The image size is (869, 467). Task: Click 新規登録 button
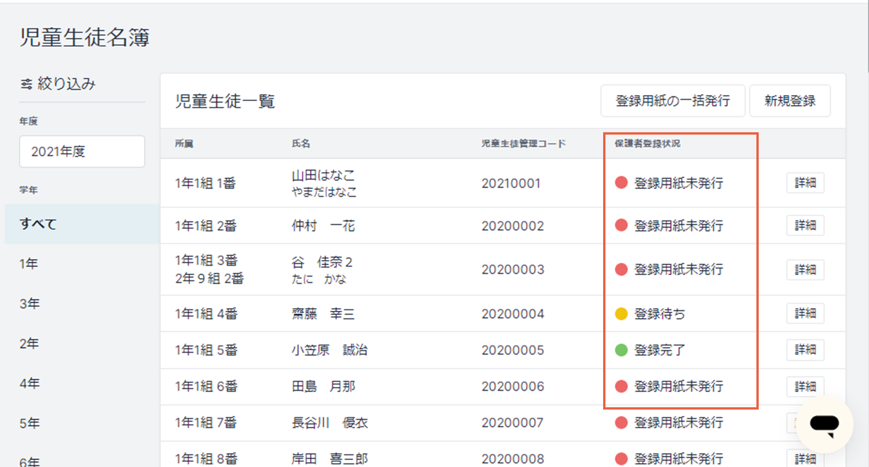pos(790,101)
